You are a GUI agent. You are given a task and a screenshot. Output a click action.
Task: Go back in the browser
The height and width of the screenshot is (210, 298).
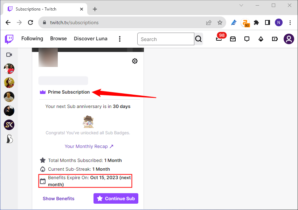[8, 23]
